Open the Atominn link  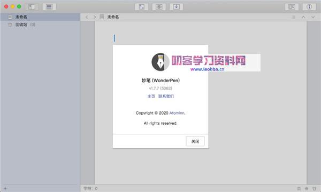point(177,113)
